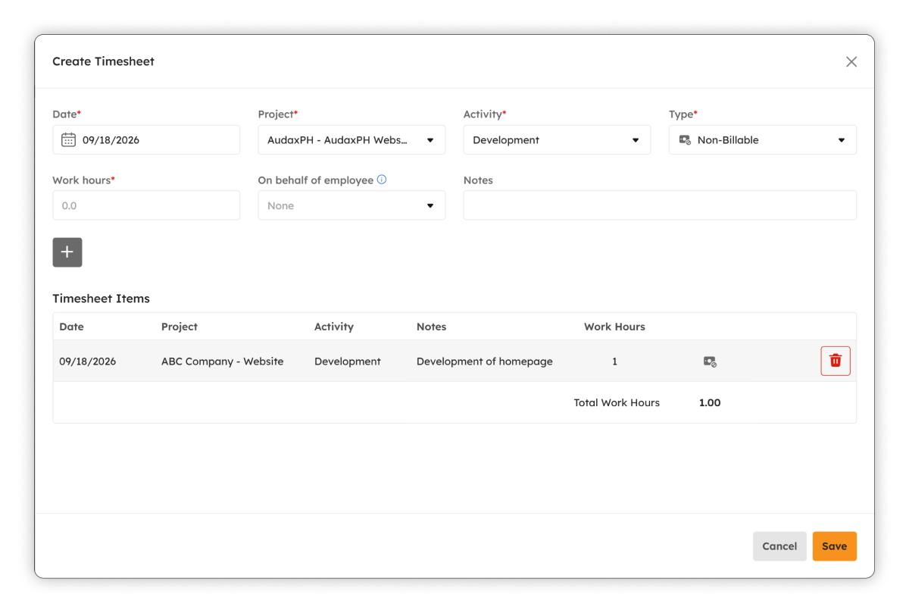Click the Cancel button
909x613 pixels.
(x=779, y=546)
